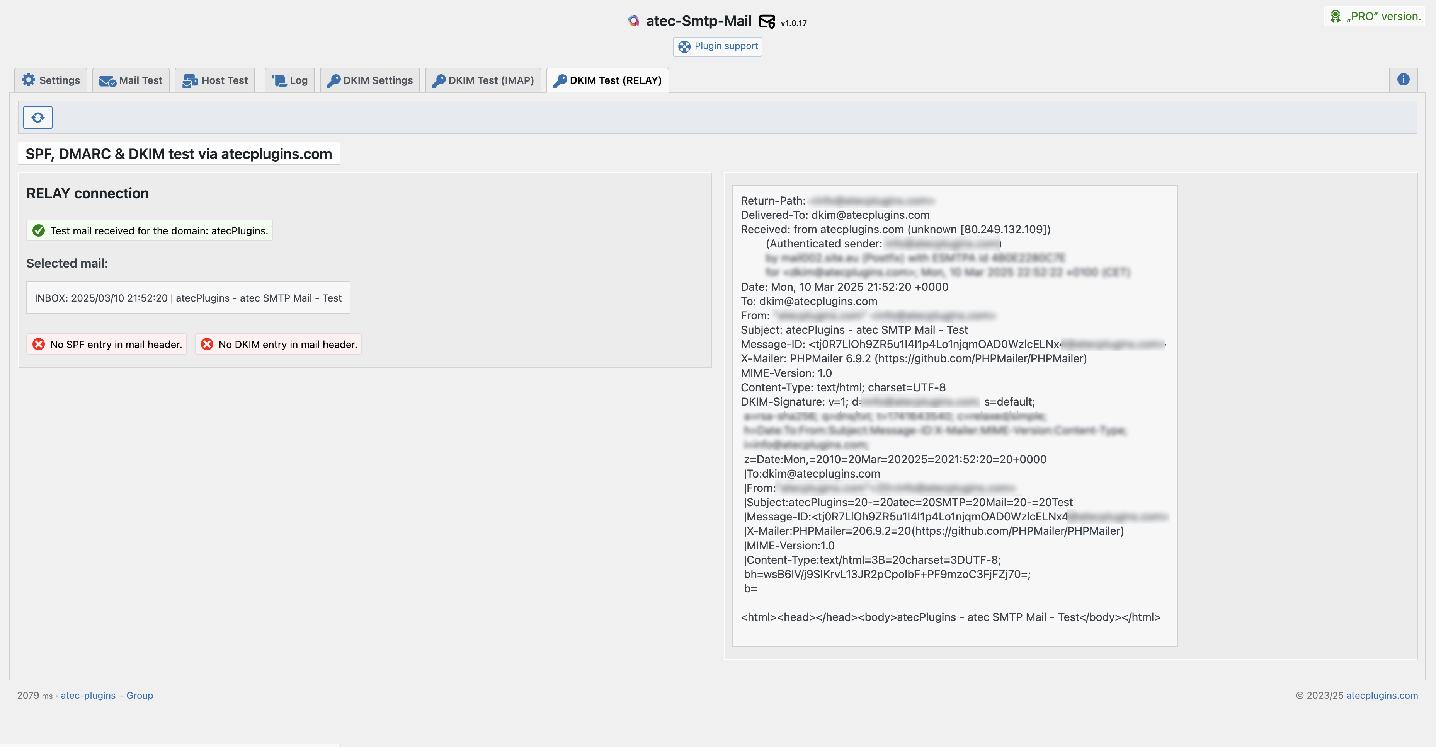Click the 2079 ms load time text
Screen dimensions: 1436x747
point(34,695)
